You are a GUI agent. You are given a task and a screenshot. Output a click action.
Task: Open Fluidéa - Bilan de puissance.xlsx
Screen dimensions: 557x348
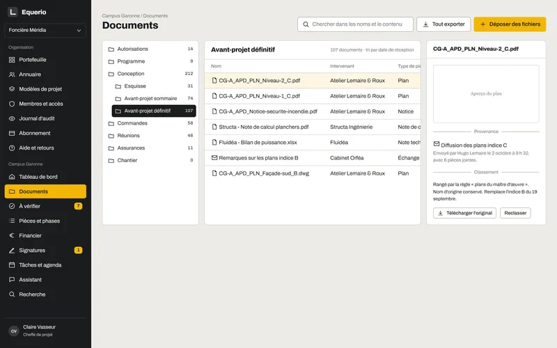tap(258, 143)
